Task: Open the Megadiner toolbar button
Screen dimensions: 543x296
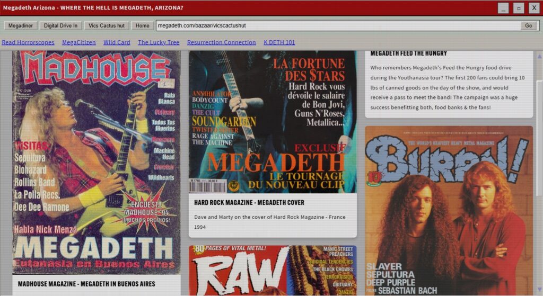Action: (21, 25)
